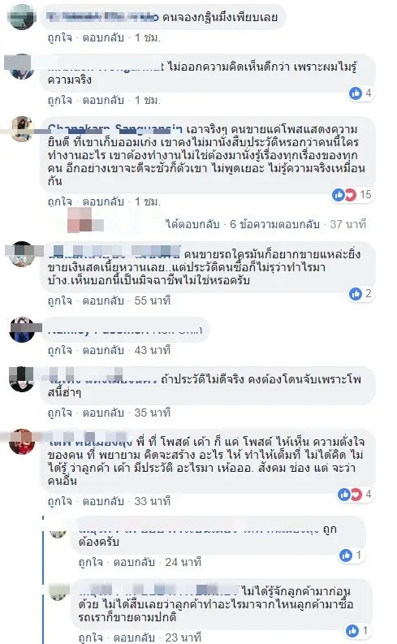The image size is (397, 644).
Task: Click the like icon on the 23 นาที reply
Action: tap(352, 630)
